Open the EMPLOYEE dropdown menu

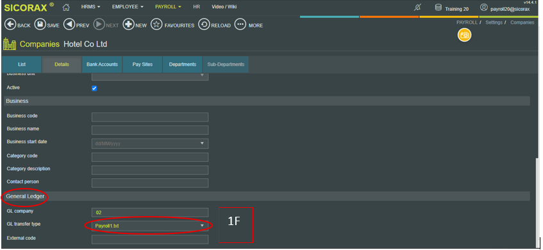point(128,7)
